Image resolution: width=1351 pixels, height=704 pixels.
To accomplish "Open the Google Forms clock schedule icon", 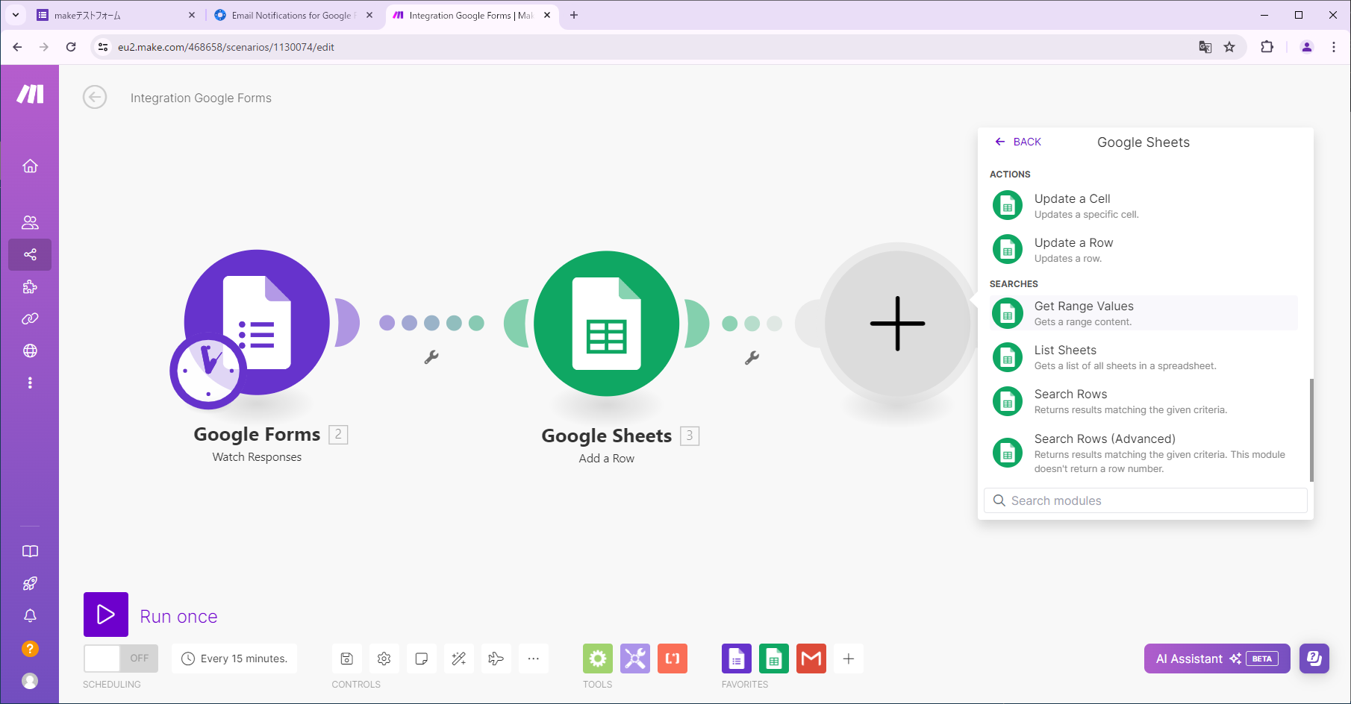I will click(208, 371).
